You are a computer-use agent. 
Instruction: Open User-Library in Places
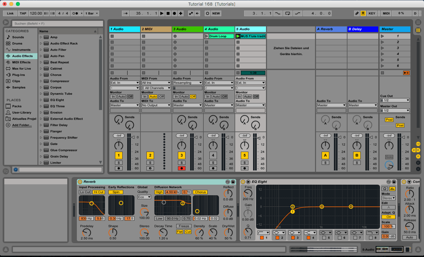[22, 113]
